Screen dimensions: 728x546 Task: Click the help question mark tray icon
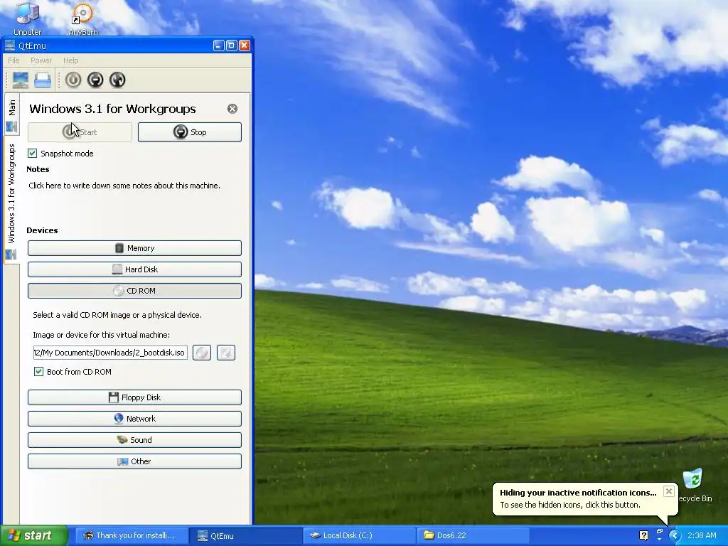(x=643, y=536)
